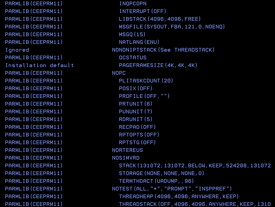The height and width of the screenshot is (207, 275).
Task: Select the NORTEREUS option
Action: [127, 150]
